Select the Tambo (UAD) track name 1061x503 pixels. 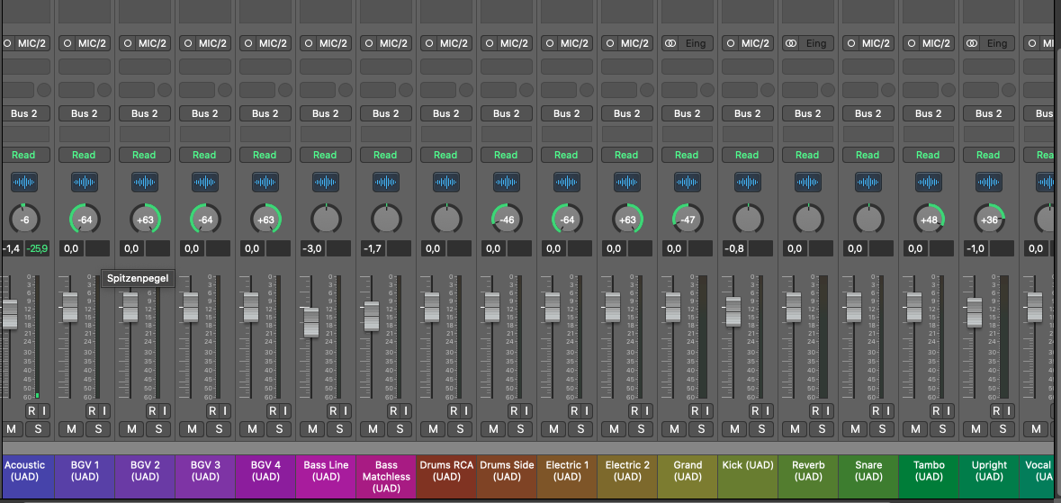[x=929, y=471]
